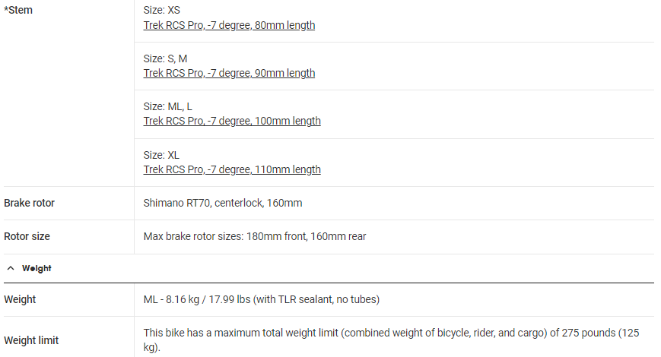Click the *Stem row label
This screenshot has width=661, height=357.
click(20, 11)
